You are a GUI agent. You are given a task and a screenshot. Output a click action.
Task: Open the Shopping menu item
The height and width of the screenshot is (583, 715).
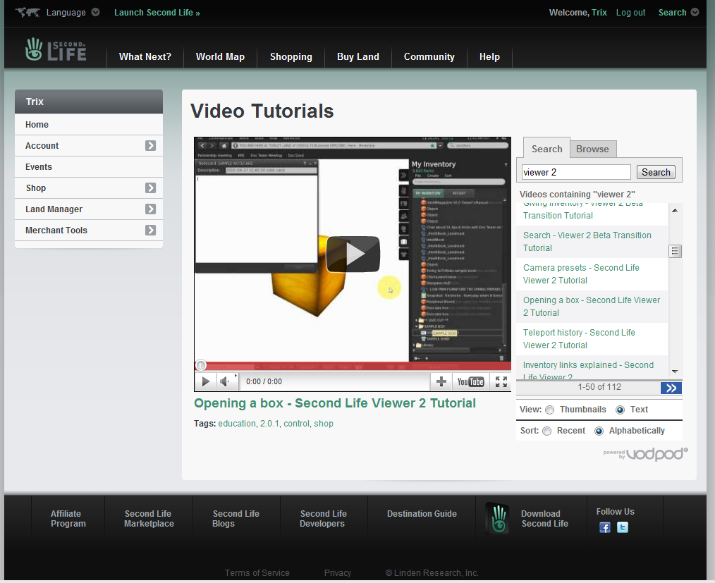pos(291,56)
